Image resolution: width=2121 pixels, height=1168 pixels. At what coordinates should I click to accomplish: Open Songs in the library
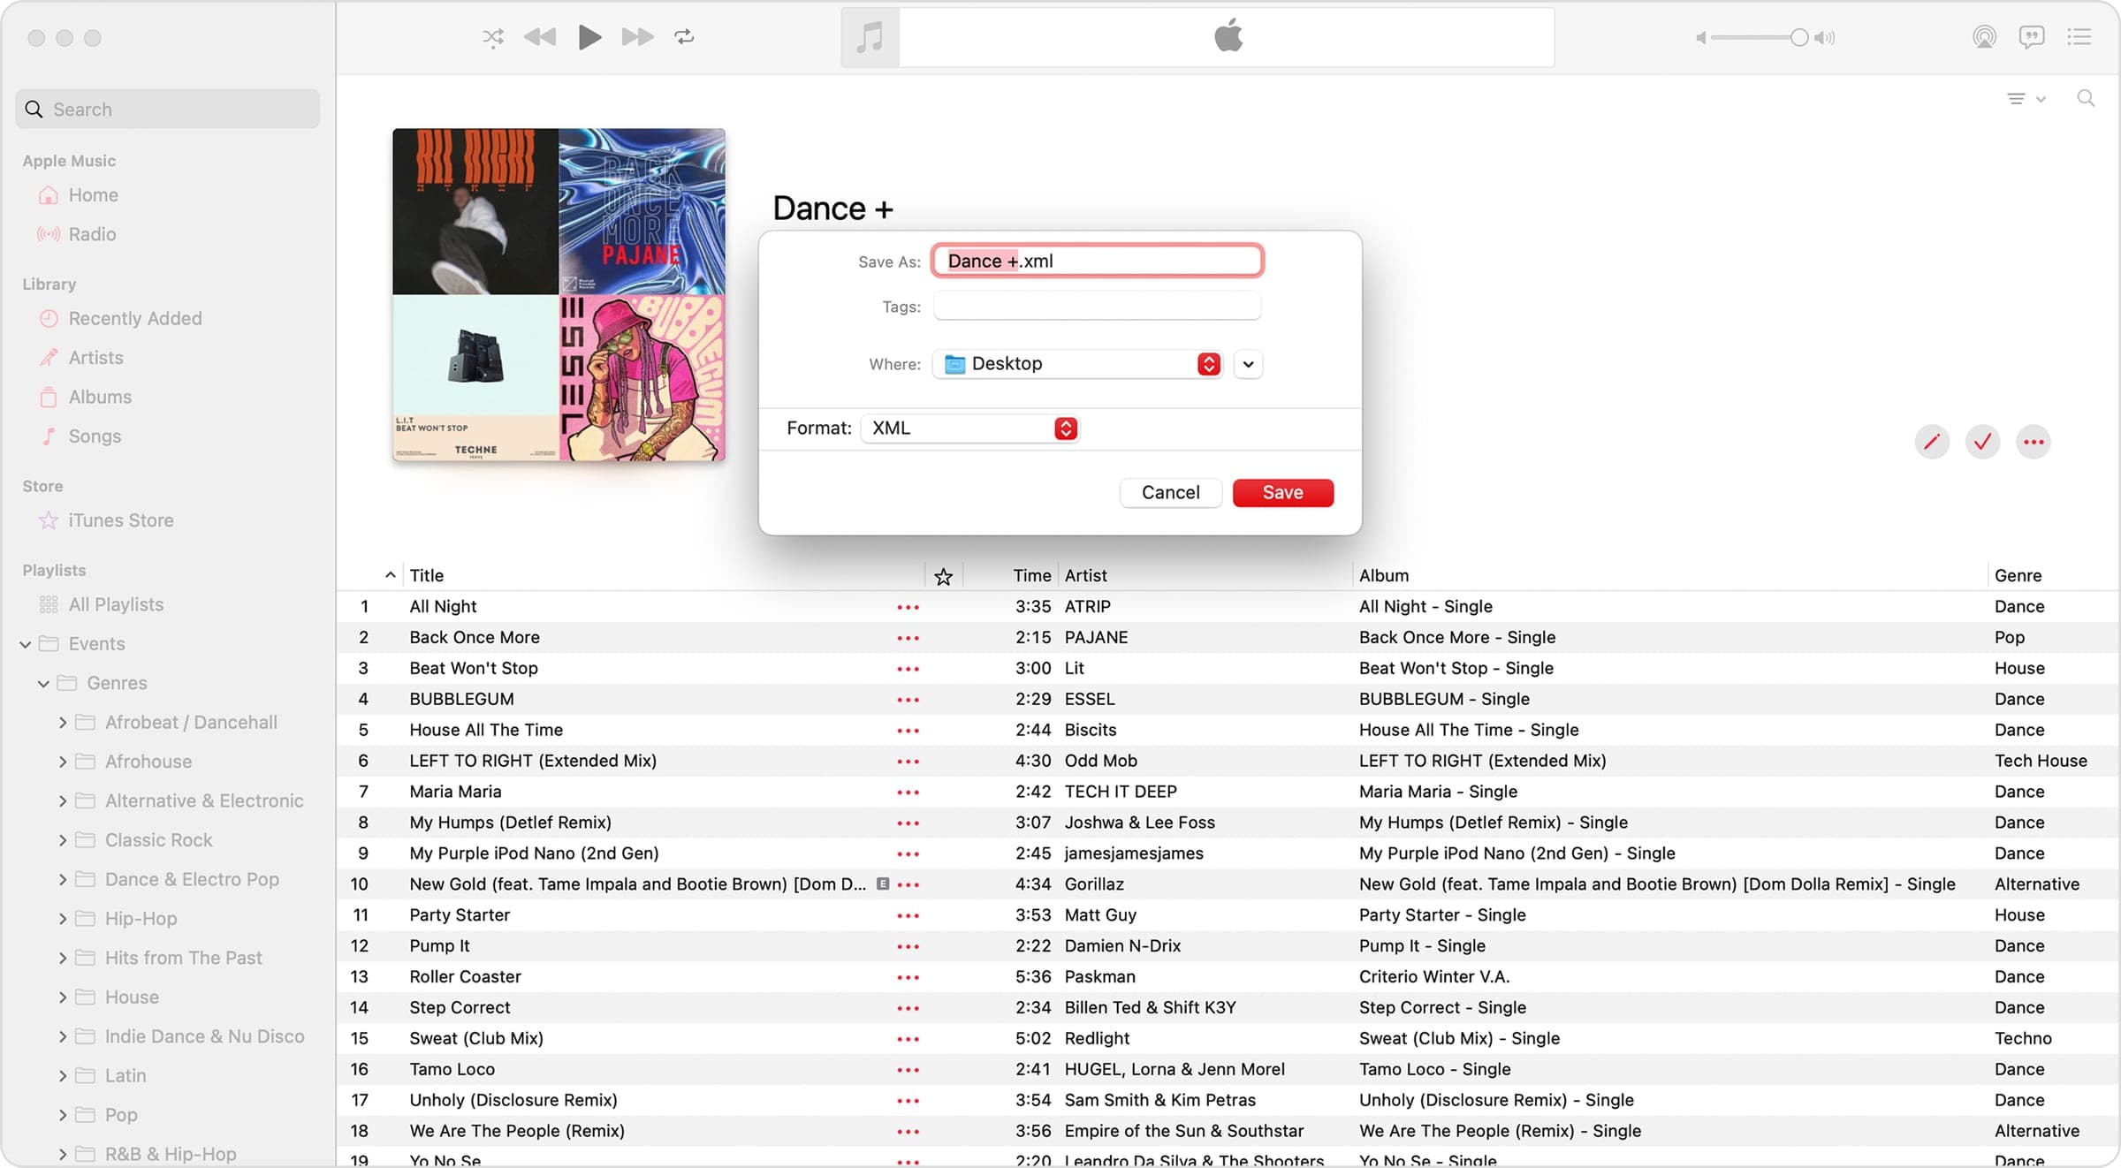pyautogui.click(x=95, y=436)
